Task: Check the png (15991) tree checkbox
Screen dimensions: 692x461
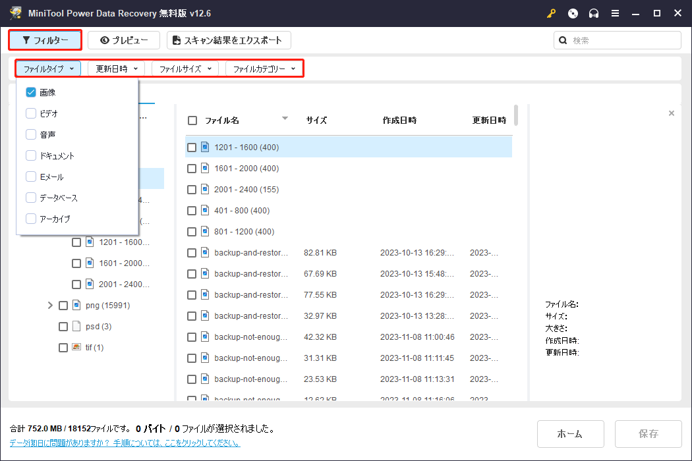Action: point(63,306)
